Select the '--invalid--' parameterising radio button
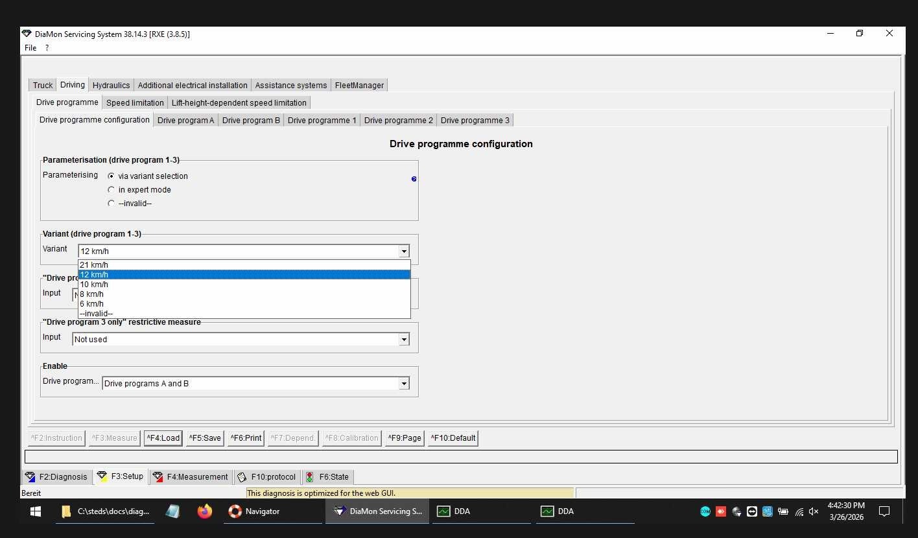 [111, 204]
